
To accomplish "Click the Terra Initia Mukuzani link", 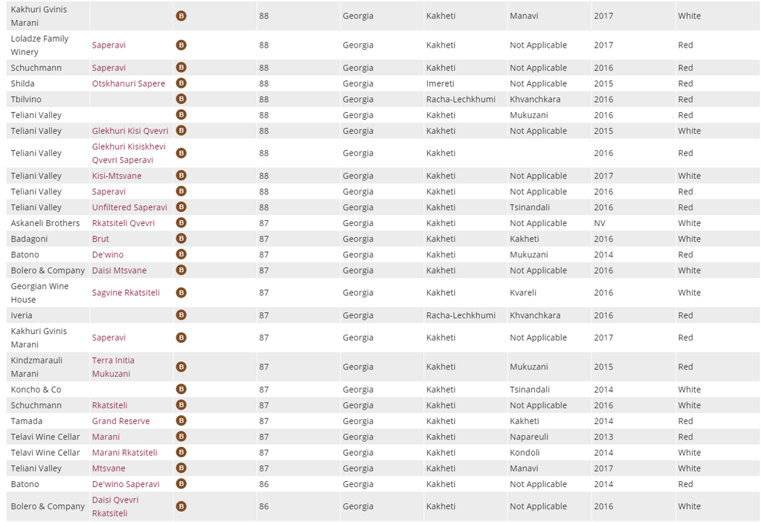I will pos(113,367).
